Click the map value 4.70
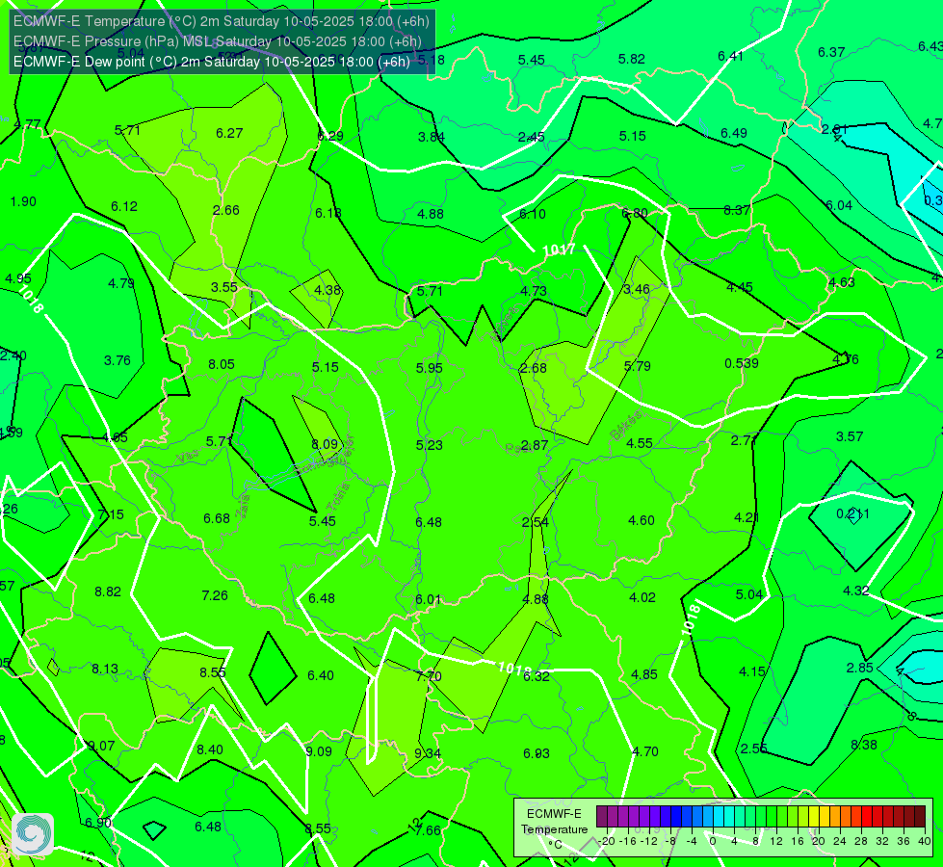 [x=645, y=751]
